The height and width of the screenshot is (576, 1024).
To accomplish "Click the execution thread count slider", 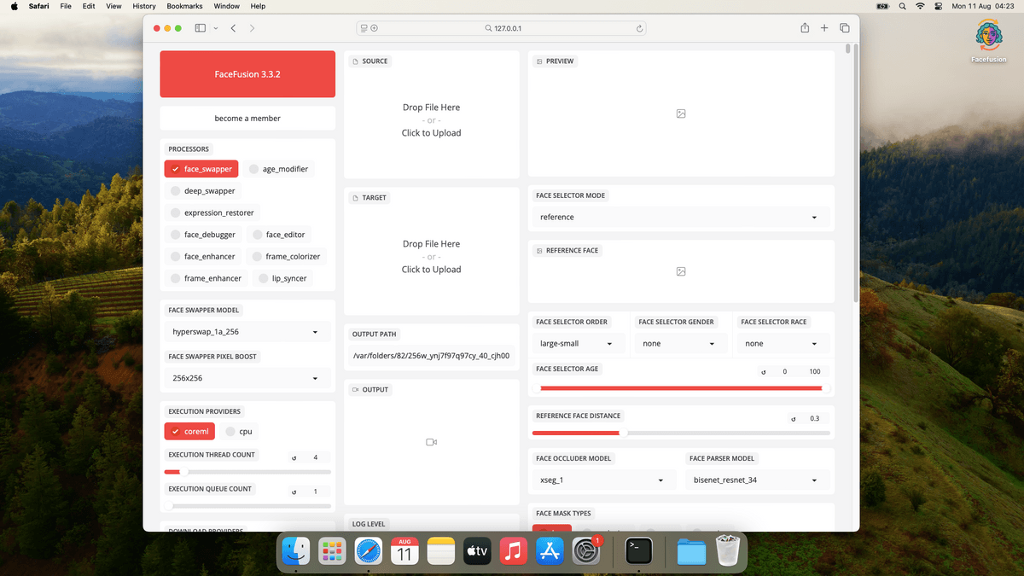I will [x=247, y=472].
